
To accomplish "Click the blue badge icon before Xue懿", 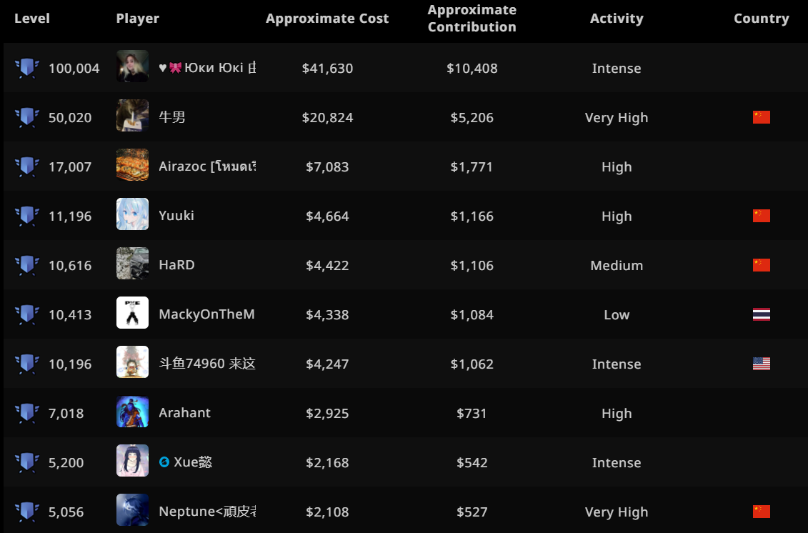I will coord(164,462).
